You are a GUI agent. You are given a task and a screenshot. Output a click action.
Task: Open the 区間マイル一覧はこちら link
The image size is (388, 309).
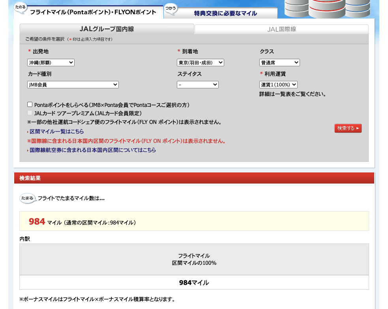pos(57,131)
